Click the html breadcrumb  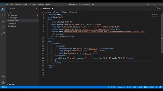tap(57, 12)
